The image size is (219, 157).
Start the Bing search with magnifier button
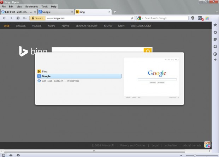point(148,50)
